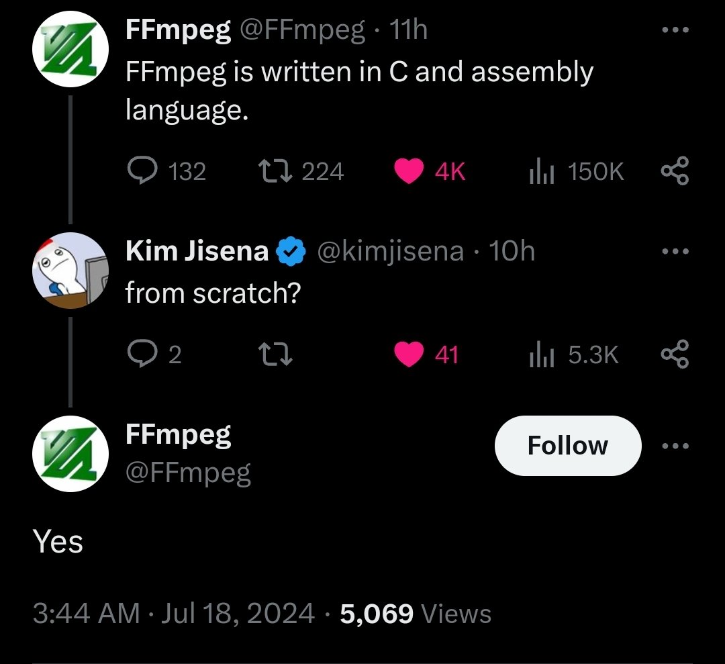The width and height of the screenshot is (725, 664).
Task: Share Kim Jisena's tweet
Action: pos(675,354)
